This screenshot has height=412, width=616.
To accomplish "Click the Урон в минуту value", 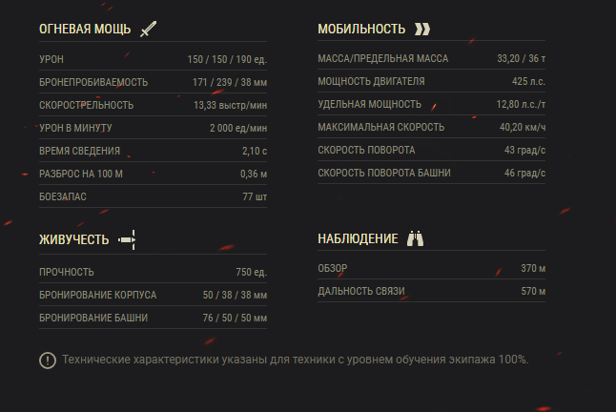I will point(238,128).
